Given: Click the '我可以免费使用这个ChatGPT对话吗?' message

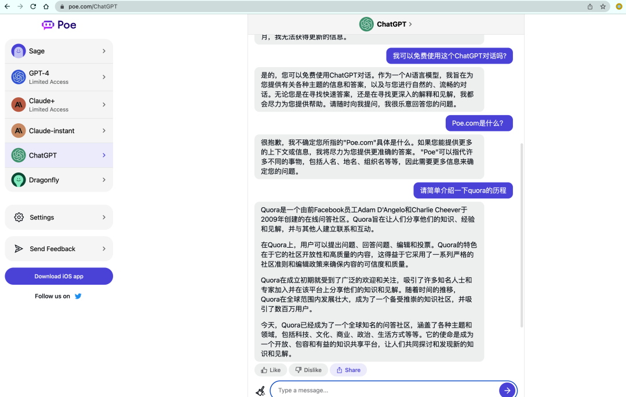Looking at the screenshot, I should 450,56.
